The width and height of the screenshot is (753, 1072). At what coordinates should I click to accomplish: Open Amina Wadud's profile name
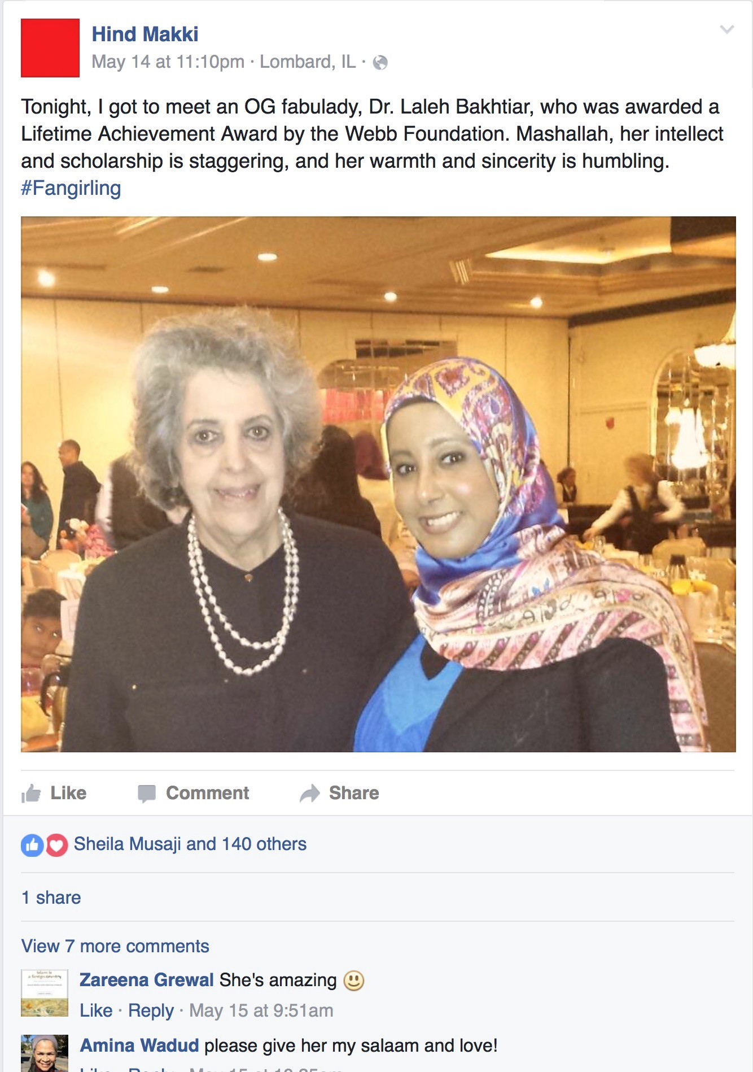click(139, 1045)
